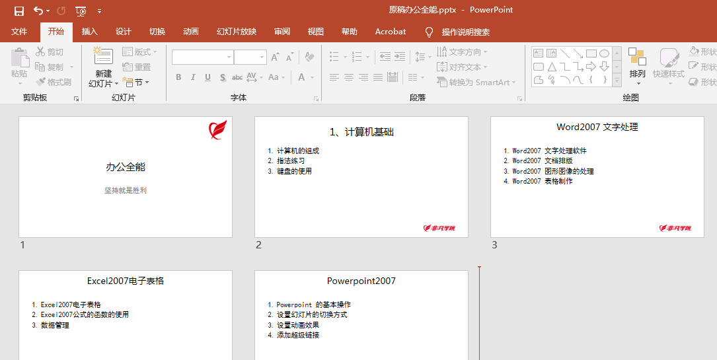
Task: Toggle underline formatting
Action: click(208, 77)
